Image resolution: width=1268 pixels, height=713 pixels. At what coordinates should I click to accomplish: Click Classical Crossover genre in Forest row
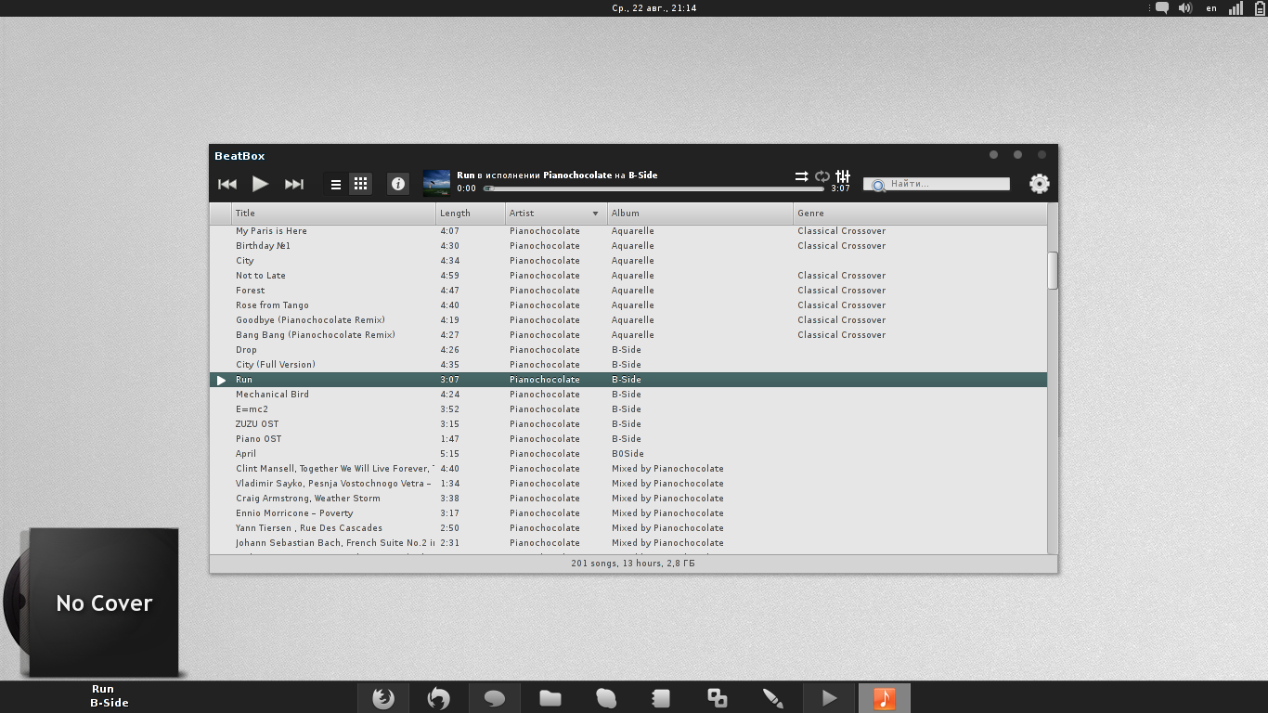pyautogui.click(x=841, y=291)
